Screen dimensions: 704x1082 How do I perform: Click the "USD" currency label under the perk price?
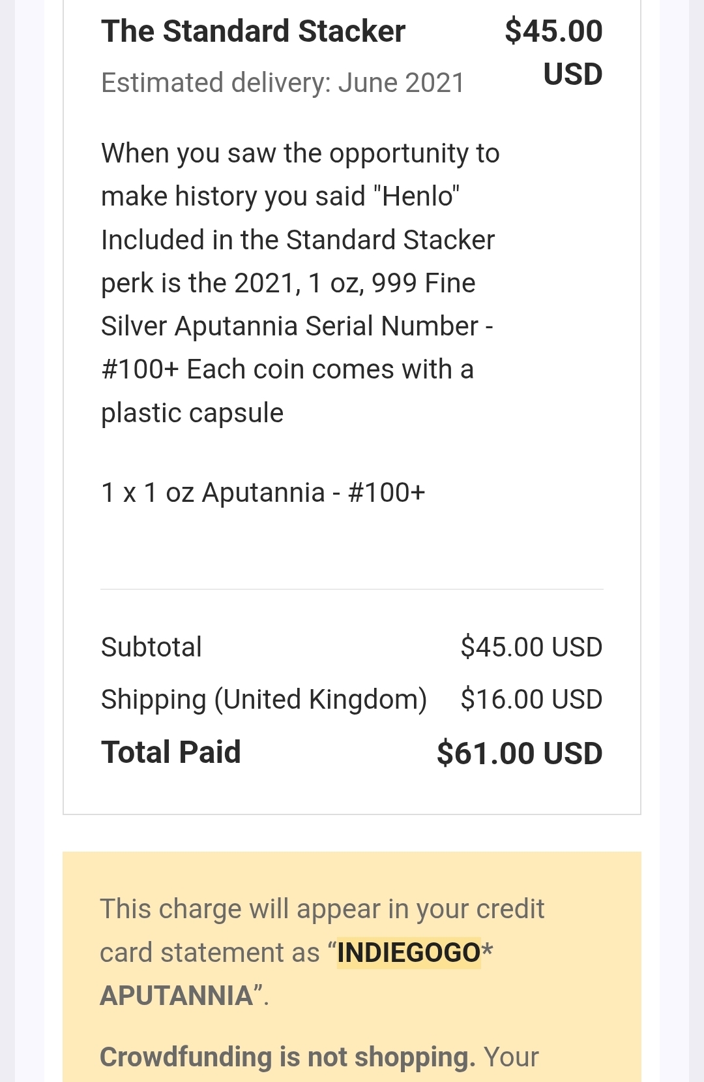pos(572,74)
